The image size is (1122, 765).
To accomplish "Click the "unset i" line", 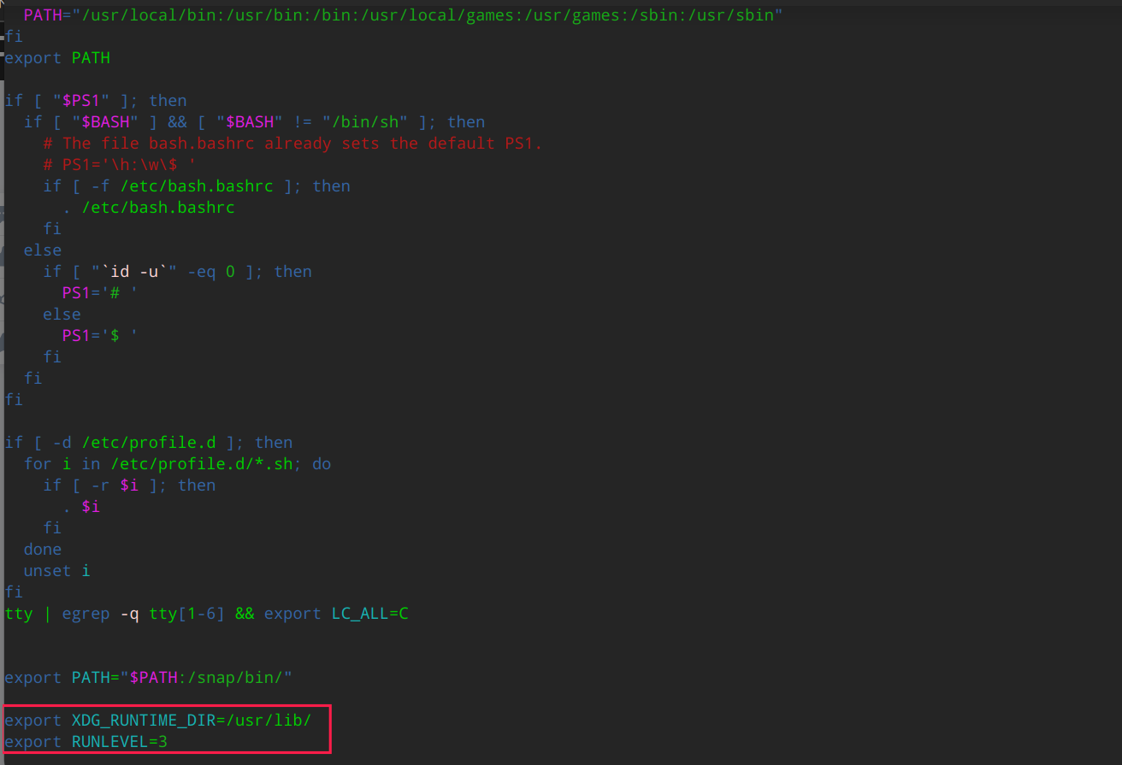I will [x=57, y=571].
